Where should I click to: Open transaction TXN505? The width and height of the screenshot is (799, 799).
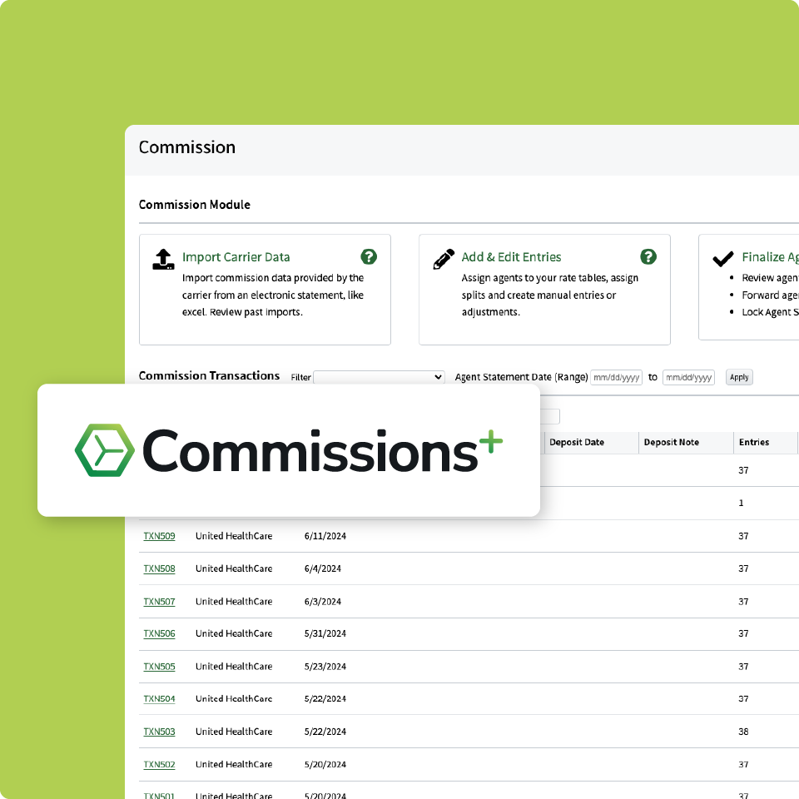159,667
